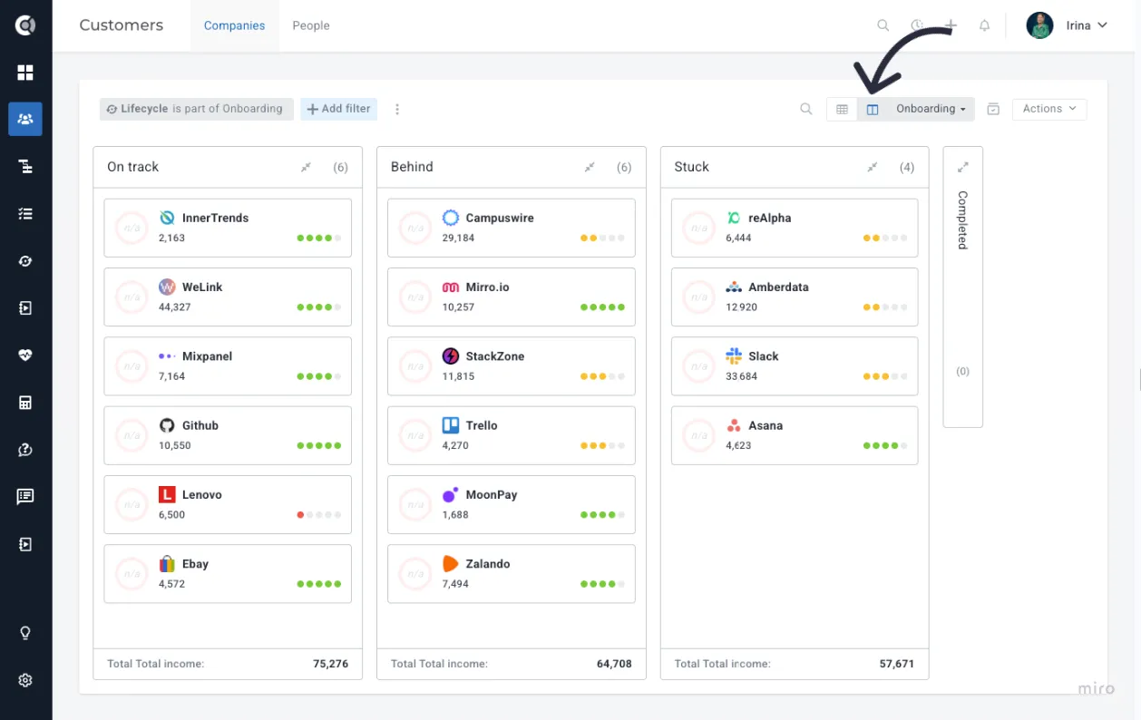Search within the customers board
The width and height of the screenshot is (1141, 720).
[805, 109]
